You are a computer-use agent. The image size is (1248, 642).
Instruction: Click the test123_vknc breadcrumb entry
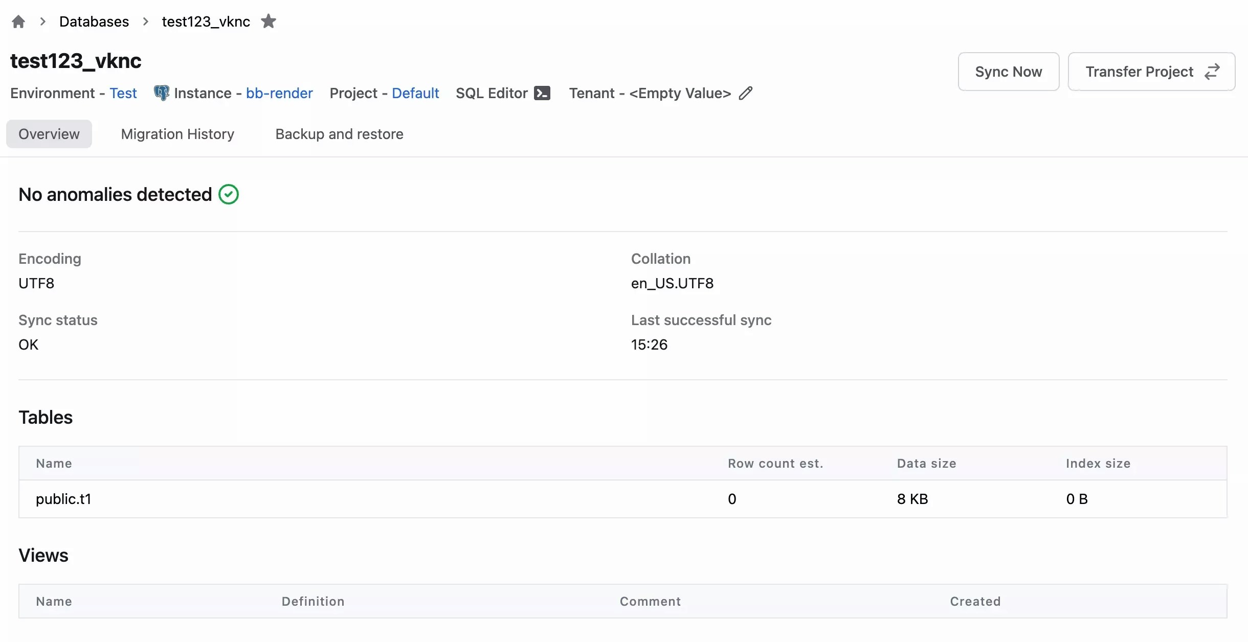[x=205, y=21]
